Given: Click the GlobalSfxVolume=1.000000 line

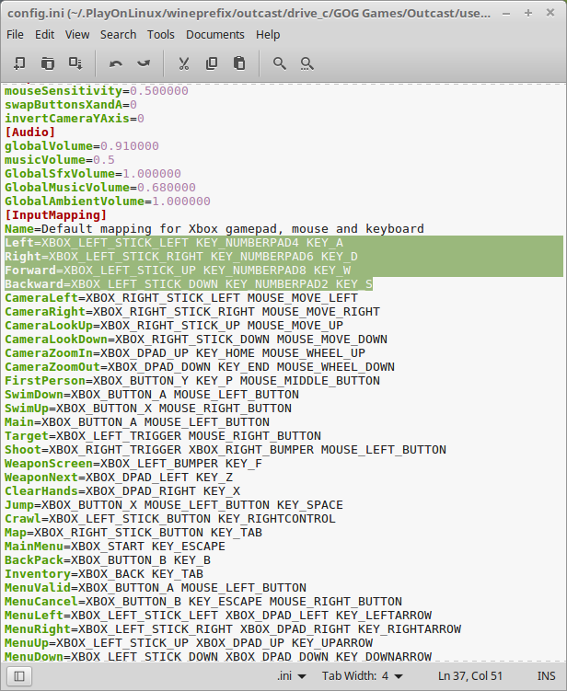Looking at the screenshot, I should [93, 174].
